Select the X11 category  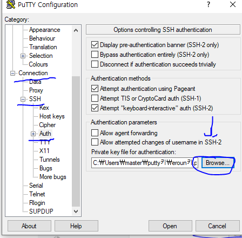[x=44, y=151]
